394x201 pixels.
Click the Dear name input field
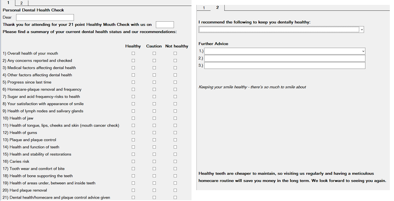[x=45, y=17]
